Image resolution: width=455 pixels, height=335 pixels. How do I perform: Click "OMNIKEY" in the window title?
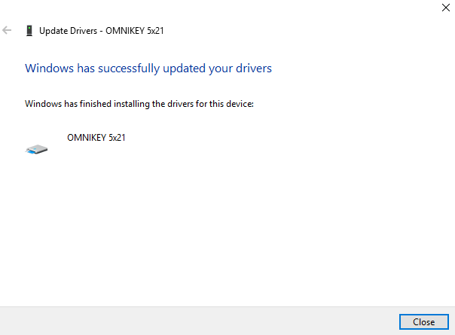125,31
